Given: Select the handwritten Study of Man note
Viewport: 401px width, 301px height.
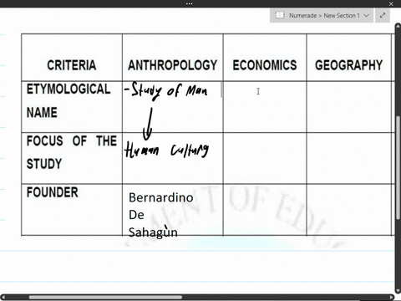Looking at the screenshot, I should click(166, 90).
